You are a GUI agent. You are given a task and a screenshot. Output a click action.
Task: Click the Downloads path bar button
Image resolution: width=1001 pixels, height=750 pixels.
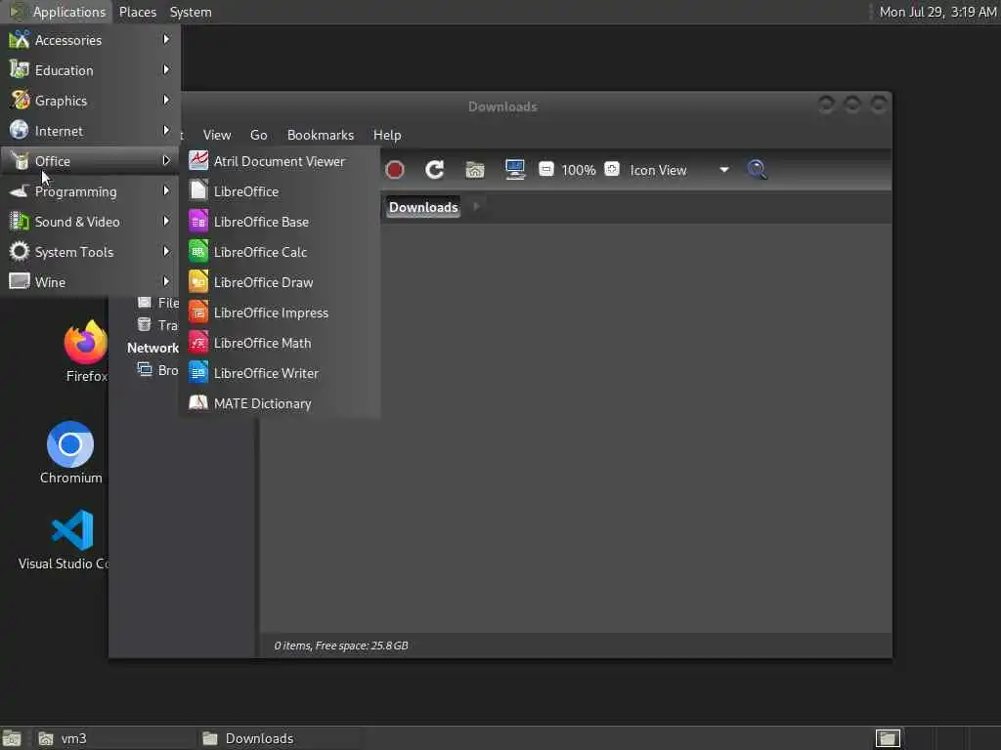(423, 207)
